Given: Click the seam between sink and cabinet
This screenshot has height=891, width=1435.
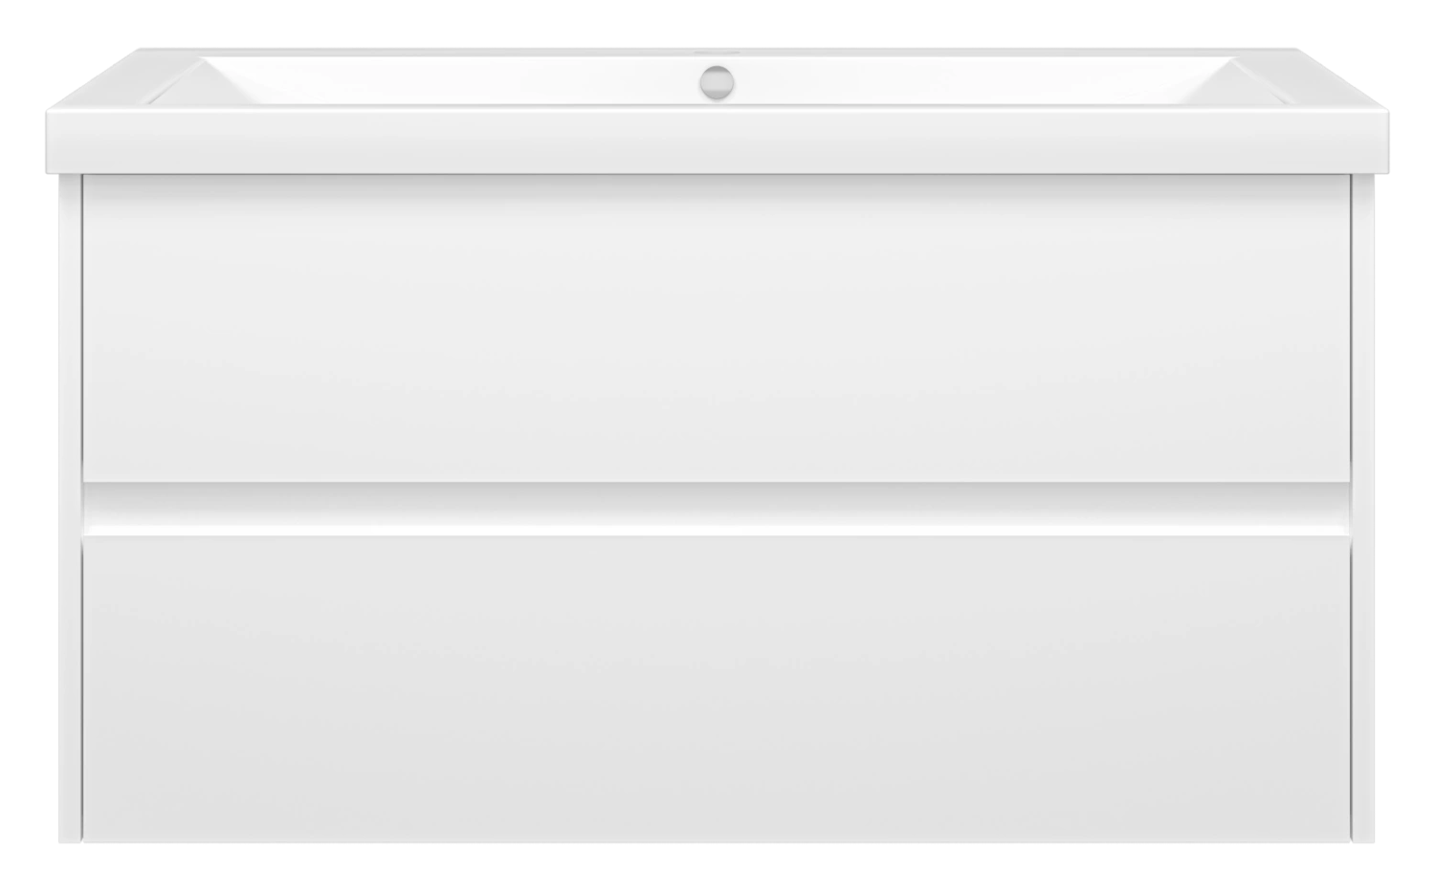Looking at the screenshot, I should click(717, 175).
